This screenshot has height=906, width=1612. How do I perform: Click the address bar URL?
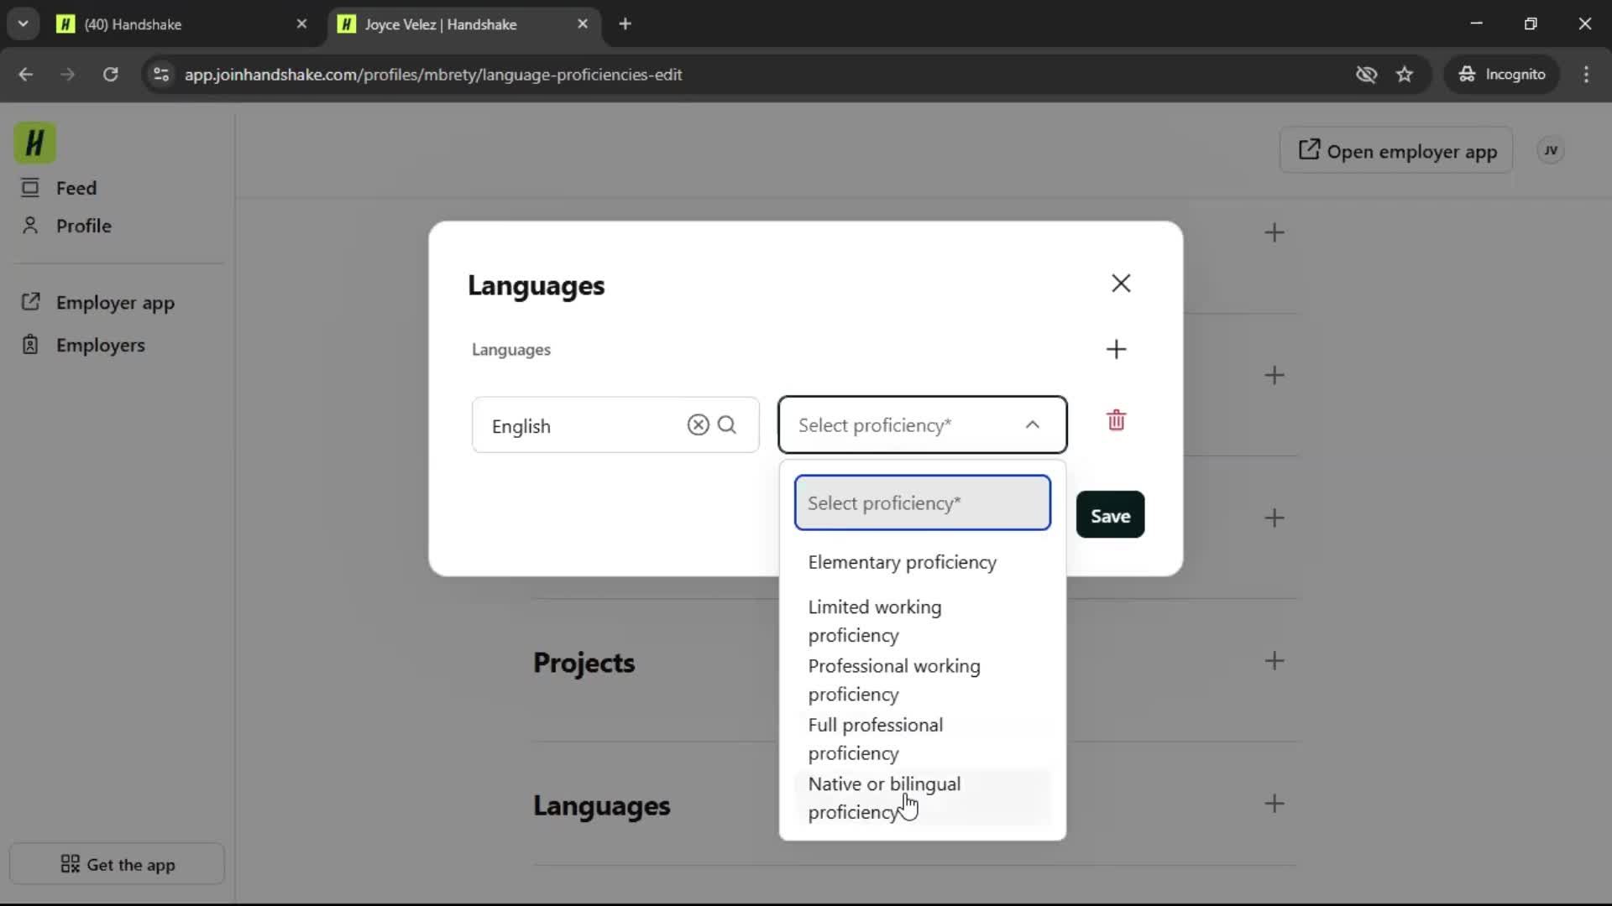[x=433, y=75]
